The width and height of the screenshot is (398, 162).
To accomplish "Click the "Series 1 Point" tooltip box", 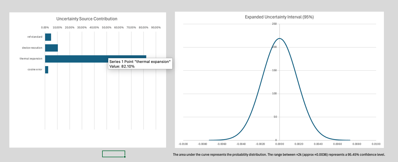I will point(140,64).
